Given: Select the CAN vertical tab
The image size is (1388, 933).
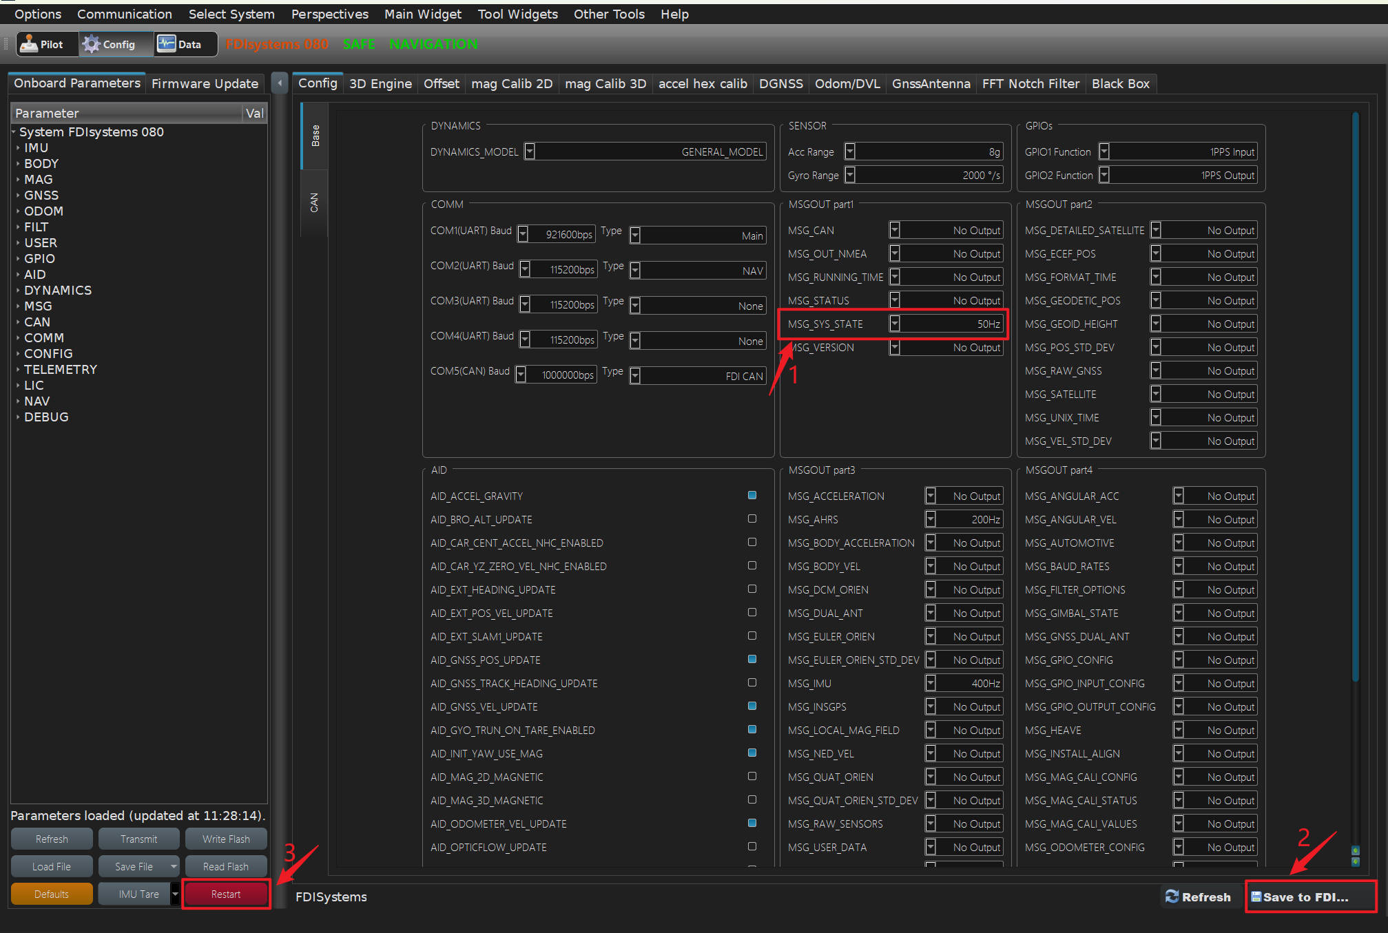Looking at the screenshot, I should [315, 202].
